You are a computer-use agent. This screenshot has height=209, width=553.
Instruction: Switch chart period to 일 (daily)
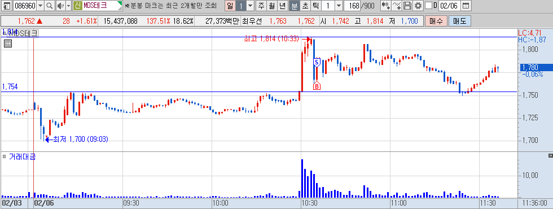click(230, 6)
